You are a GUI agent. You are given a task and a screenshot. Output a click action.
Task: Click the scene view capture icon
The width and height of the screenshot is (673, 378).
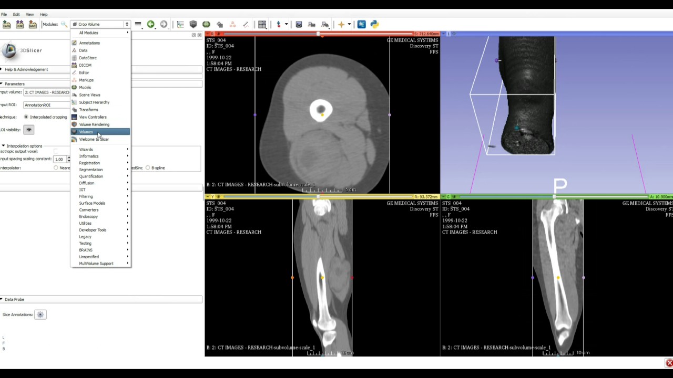pos(312,24)
